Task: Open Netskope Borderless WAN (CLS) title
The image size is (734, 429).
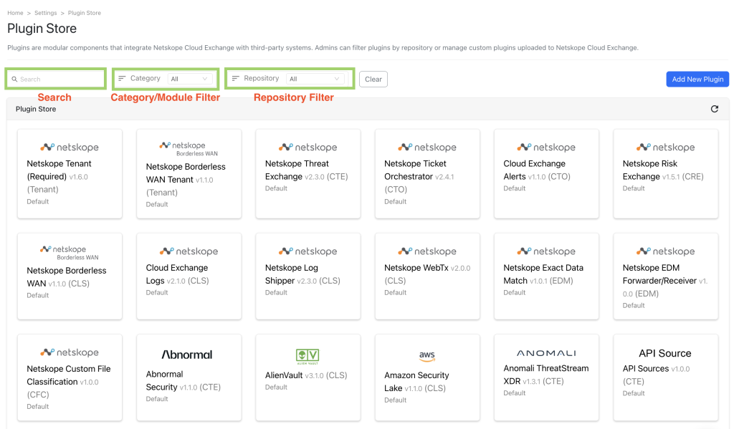Action: coord(67,277)
